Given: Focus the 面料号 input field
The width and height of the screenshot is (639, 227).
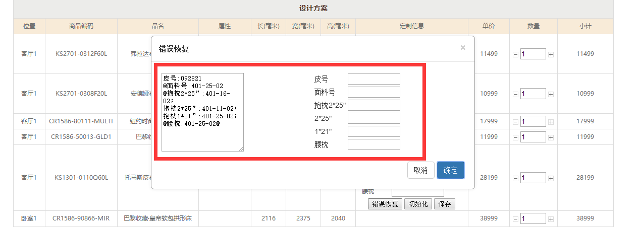Looking at the screenshot, I should [x=374, y=92].
